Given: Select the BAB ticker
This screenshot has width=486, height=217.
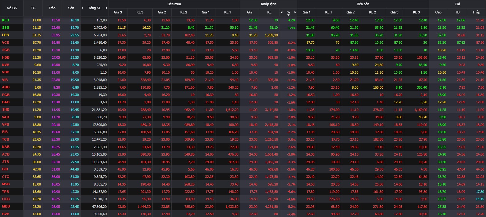Looking at the screenshot, I should pyautogui.click(x=6, y=102).
